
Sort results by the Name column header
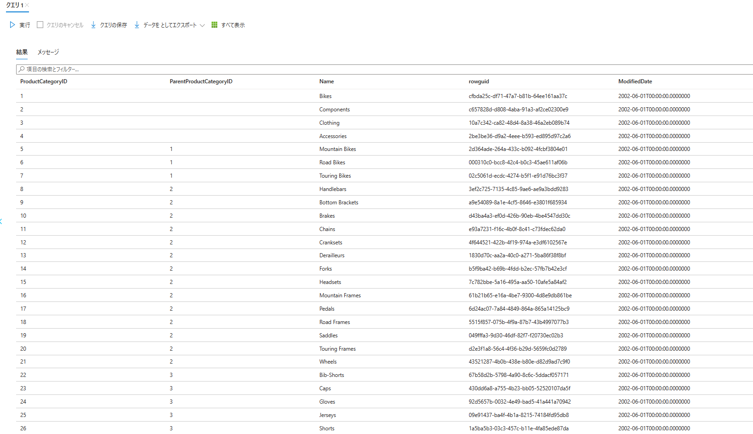tap(327, 81)
